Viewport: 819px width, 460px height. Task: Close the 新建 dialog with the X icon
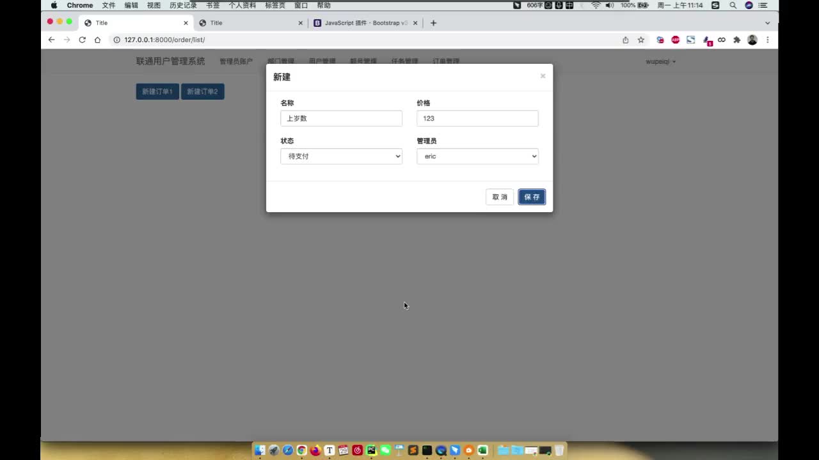543,76
